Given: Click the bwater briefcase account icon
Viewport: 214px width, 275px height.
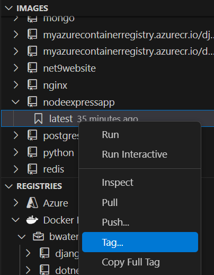Looking at the screenshot, I should click(x=38, y=237).
